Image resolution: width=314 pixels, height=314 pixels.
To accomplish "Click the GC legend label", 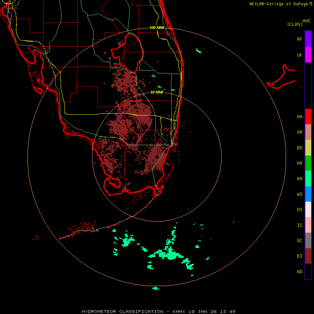I will 299,241.
